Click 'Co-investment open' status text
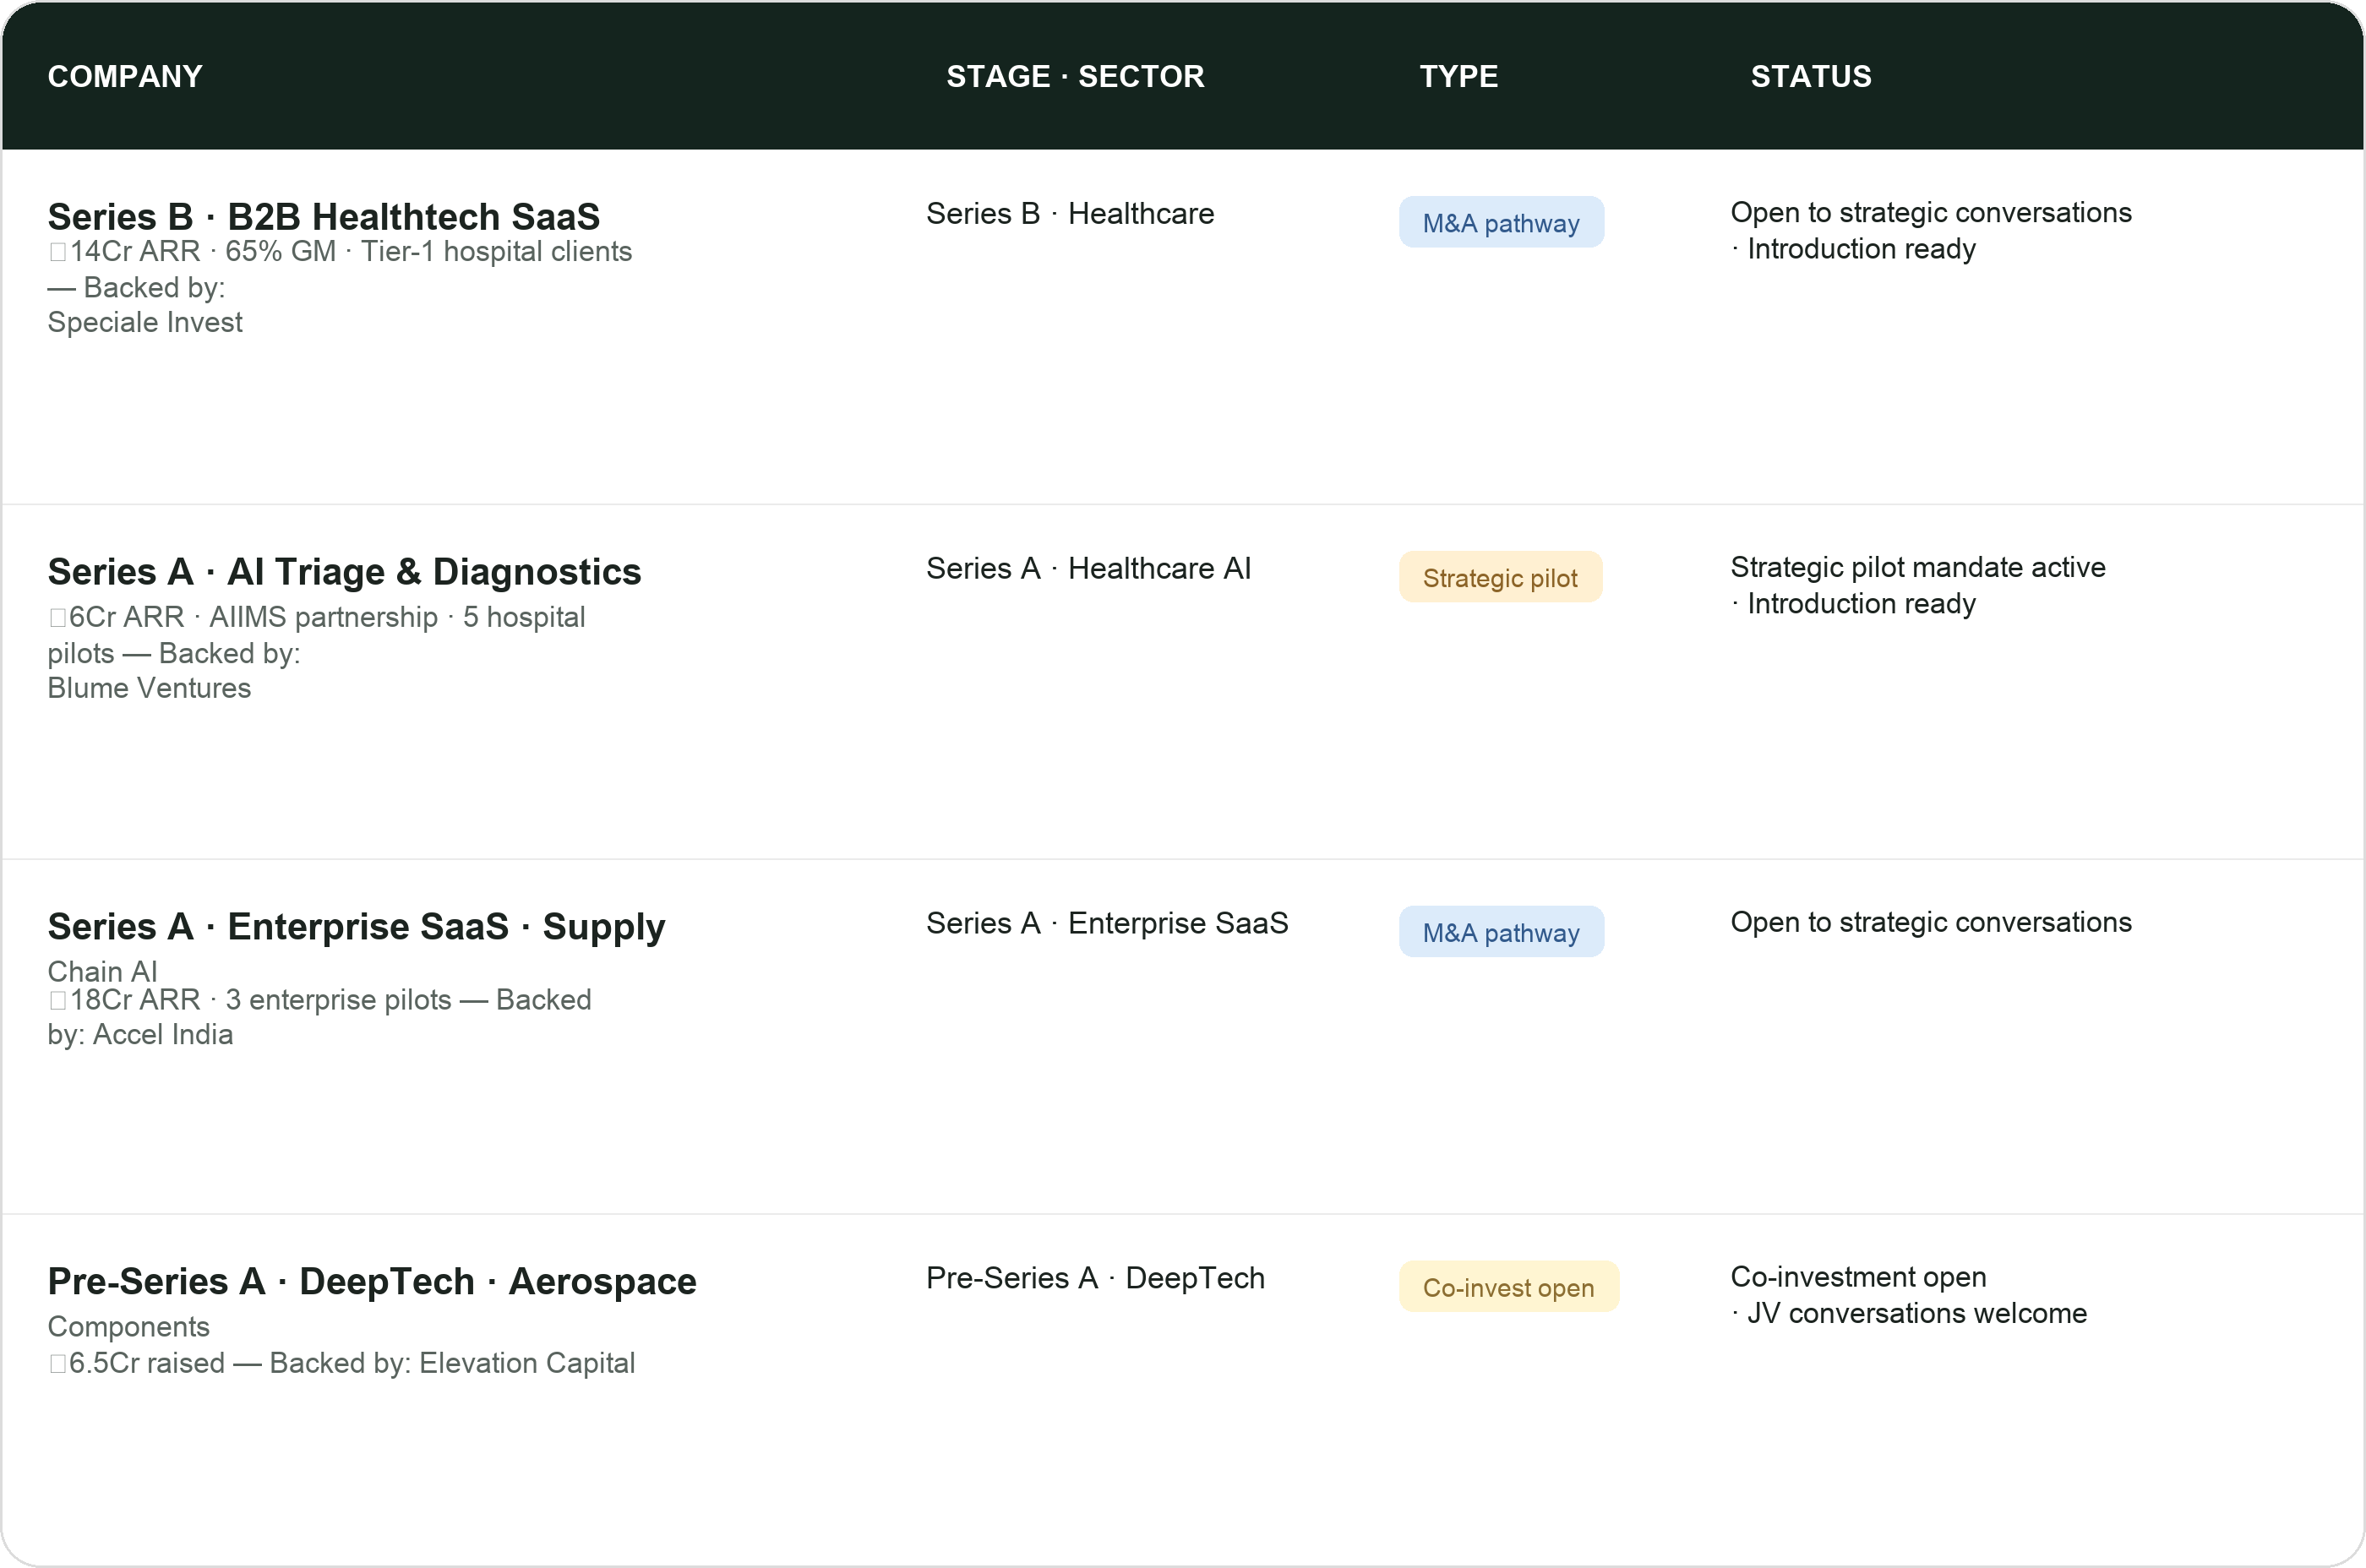 click(x=1858, y=1277)
